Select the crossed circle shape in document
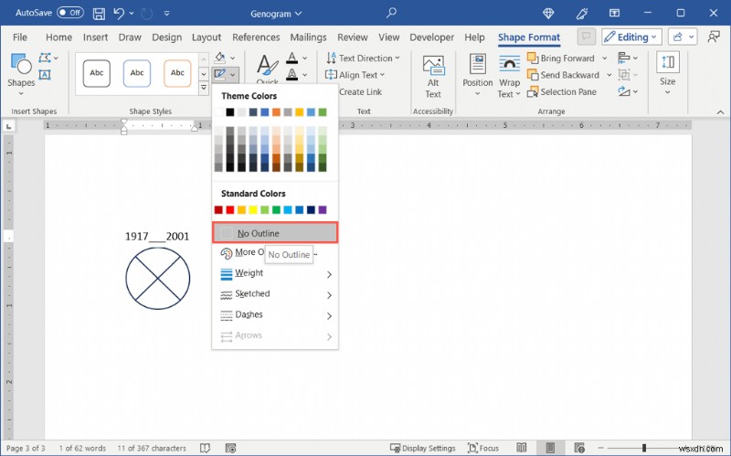This screenshot has height=456, width=731. click(157, 279)
